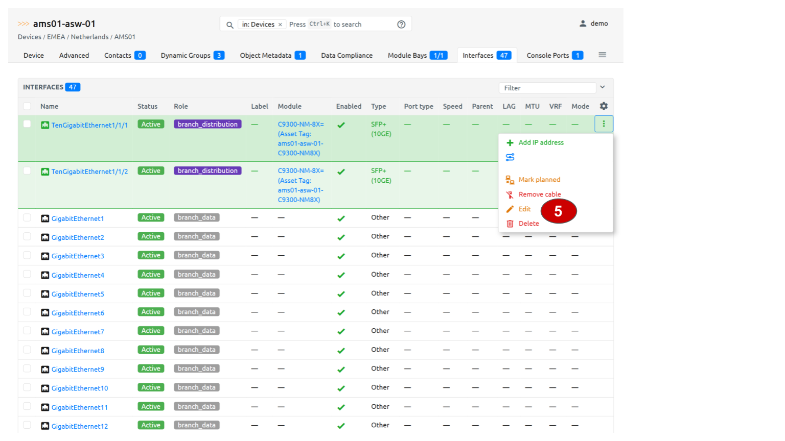Select Delete in the interface menu

(x=528, y=224)
